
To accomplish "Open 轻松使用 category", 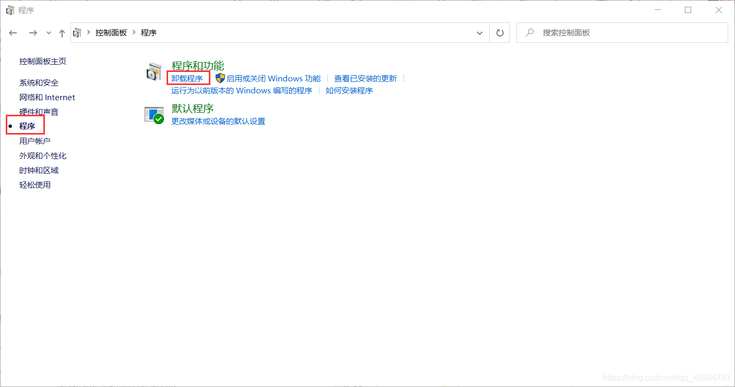I will [35, 185].
